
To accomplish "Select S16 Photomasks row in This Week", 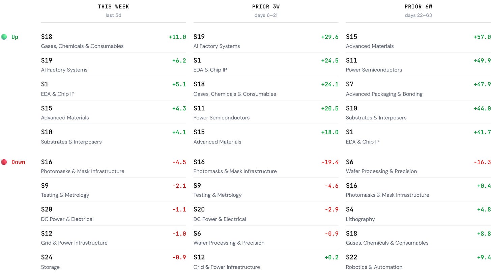I will [113, 166].
